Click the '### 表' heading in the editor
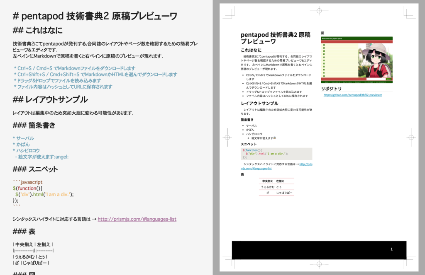This screenshot has height=275, width=425. point(24,232)
